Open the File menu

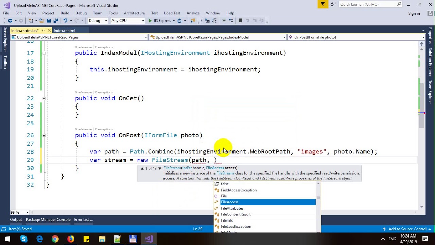pos(6,13)
